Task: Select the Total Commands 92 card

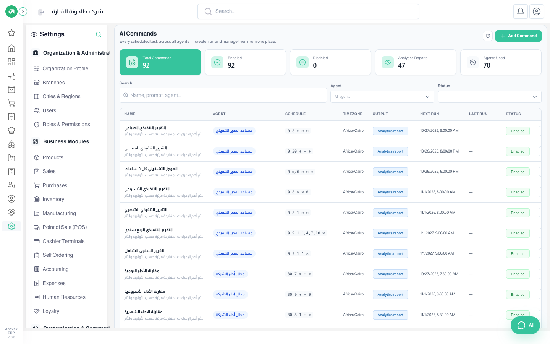Action: pos(160,62)
